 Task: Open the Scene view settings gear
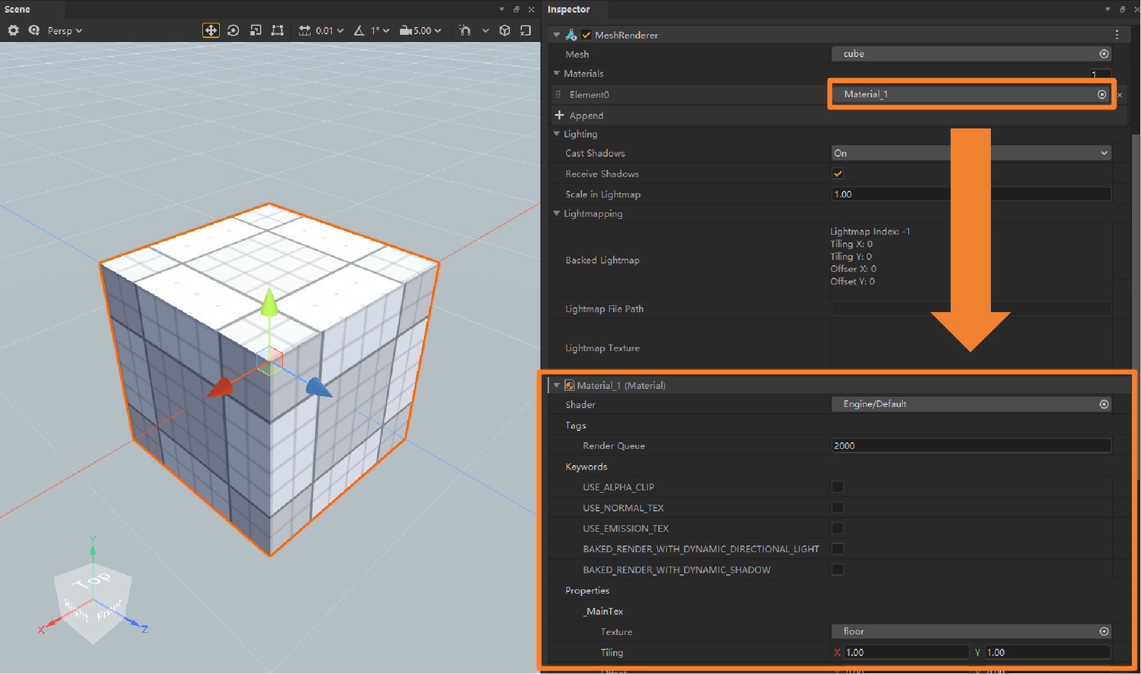[x=13, y=30]
